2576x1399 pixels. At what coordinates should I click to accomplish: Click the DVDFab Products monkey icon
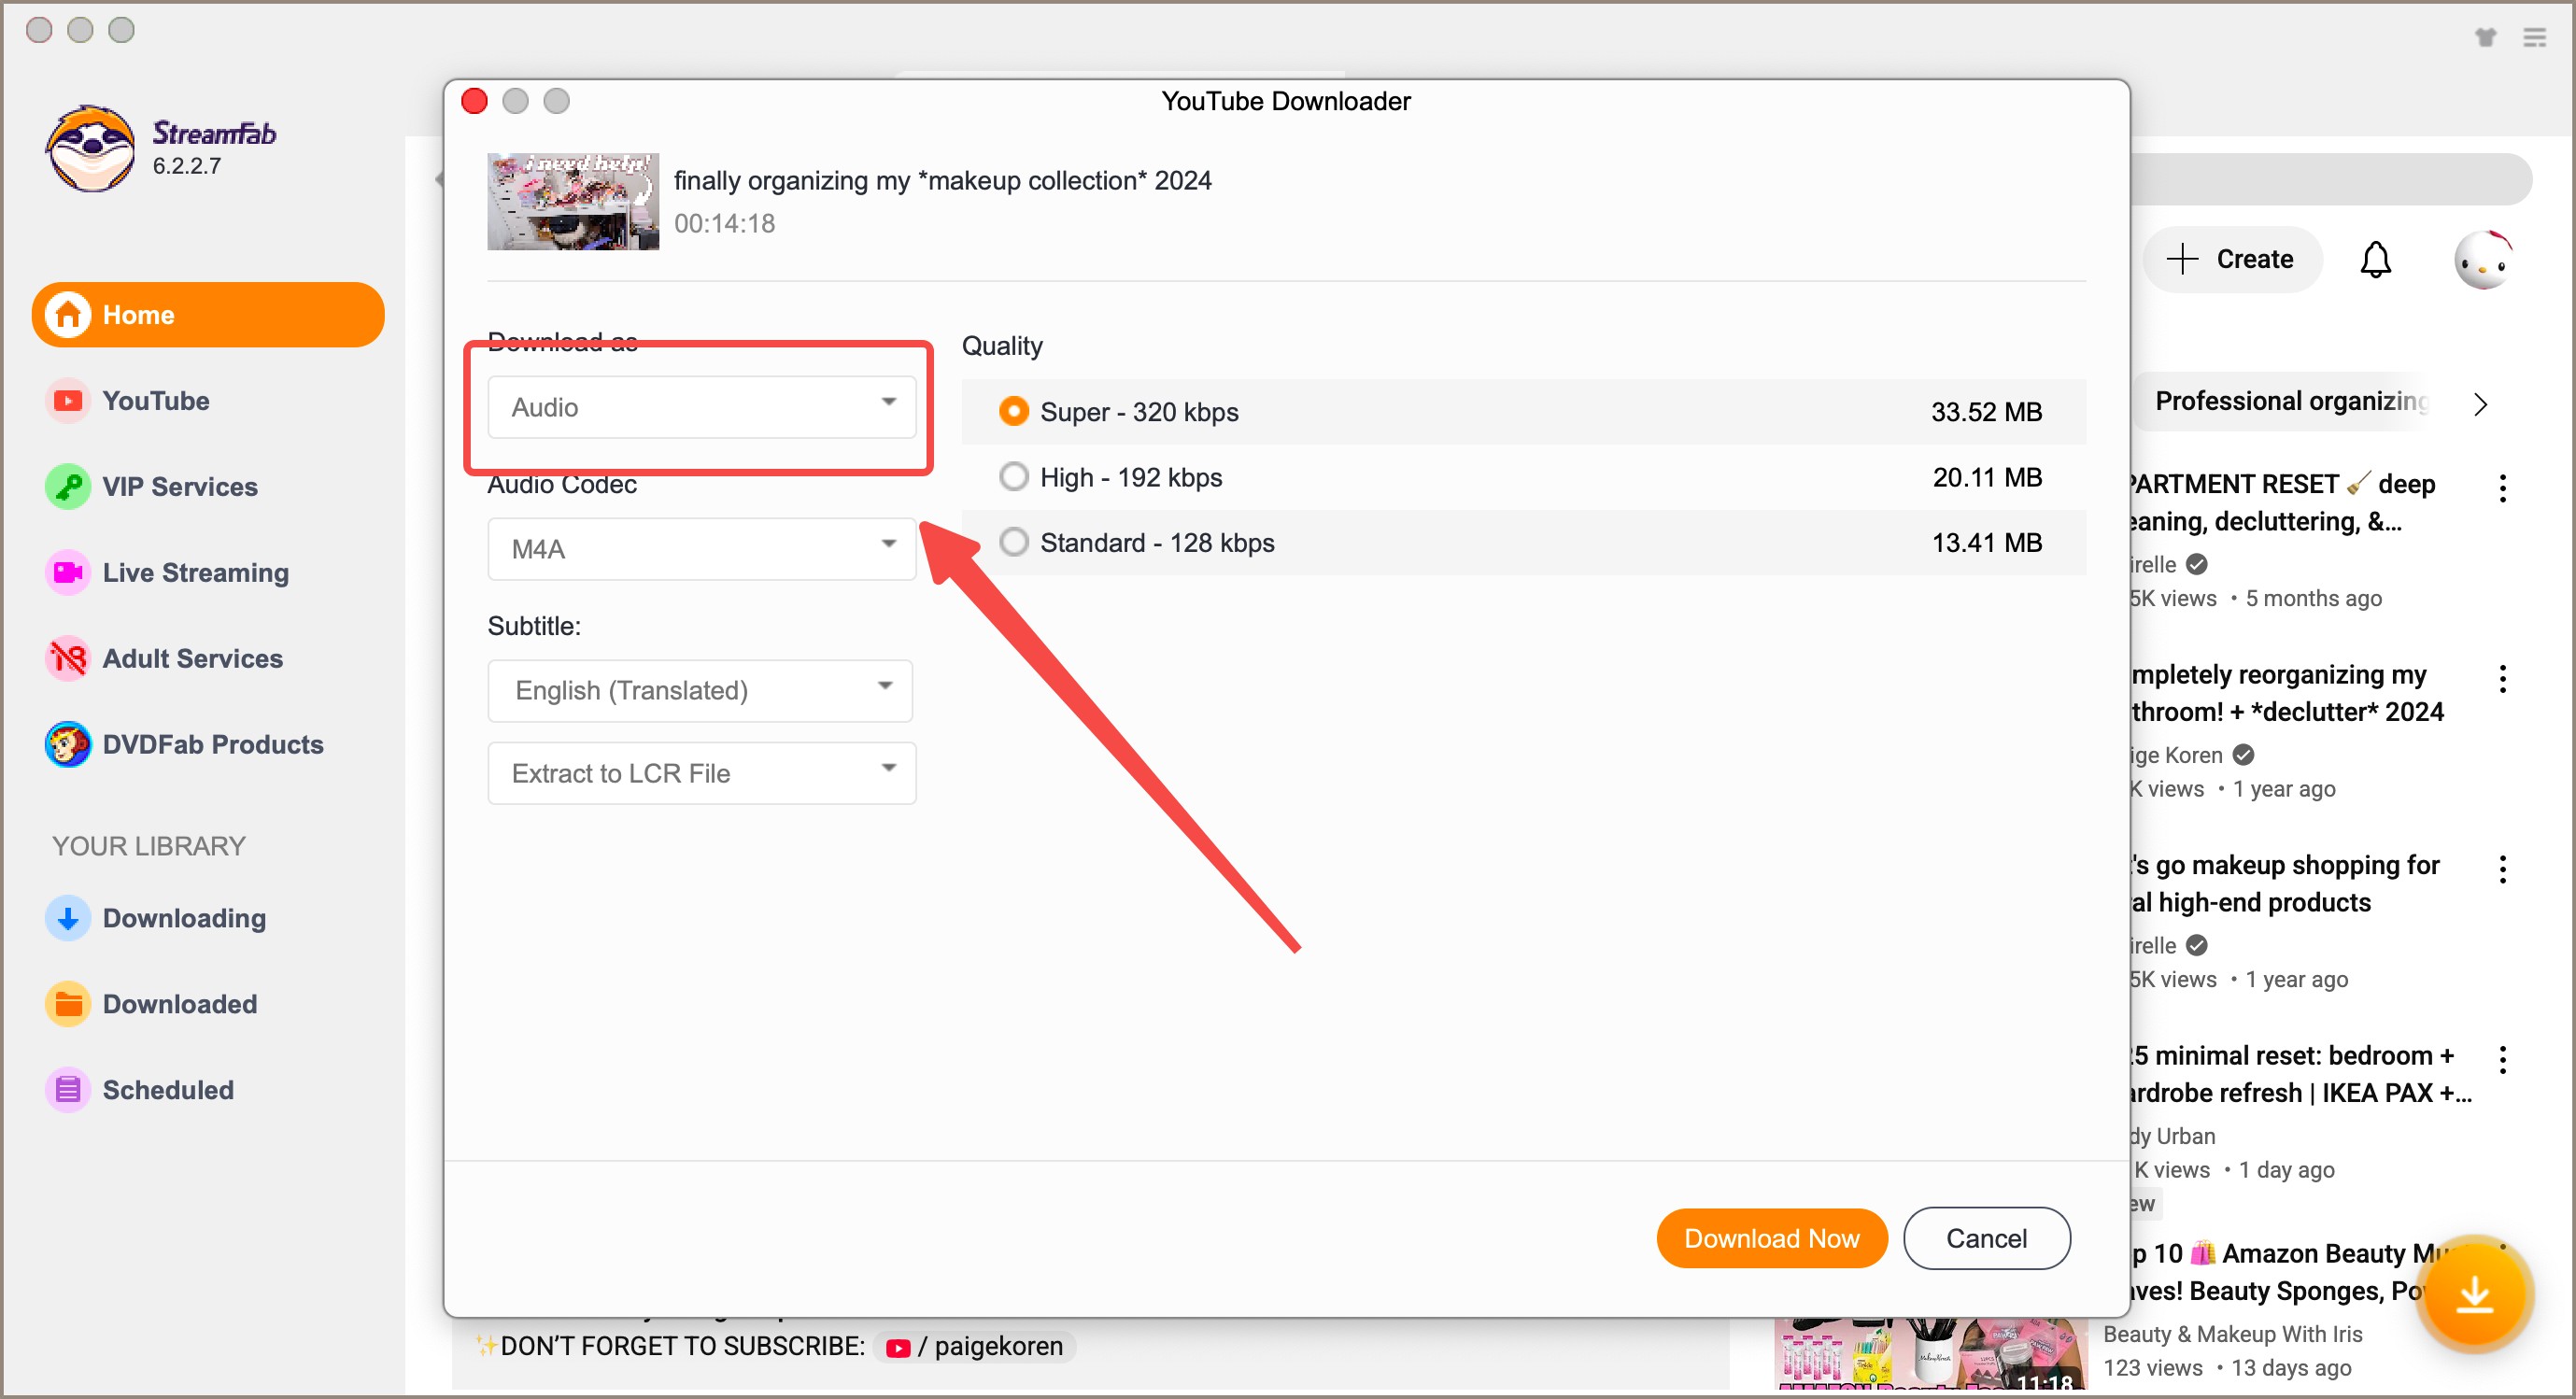coord(67,745)
